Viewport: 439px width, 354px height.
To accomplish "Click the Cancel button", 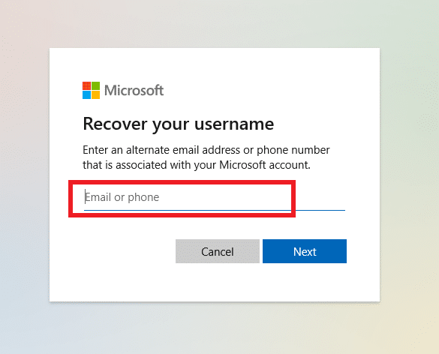I will click(x=218, y=251).
